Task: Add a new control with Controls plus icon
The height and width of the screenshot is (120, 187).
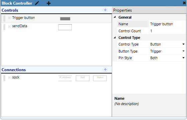Action: 105,10
